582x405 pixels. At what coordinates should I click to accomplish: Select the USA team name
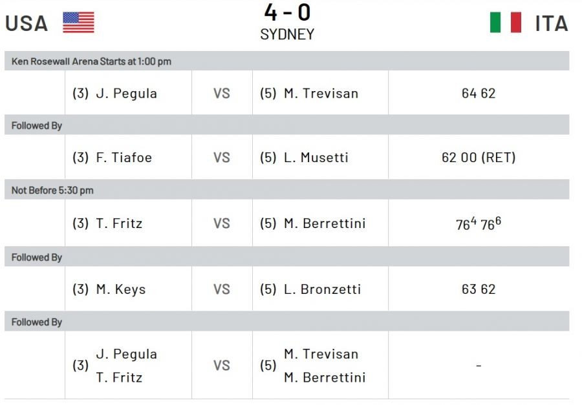27,23
